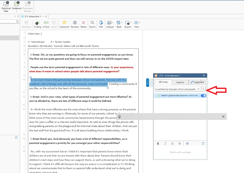The height and width of the screenshot is (173, 244).
Task: Click the microphone icon on gray bar
Action: point(119,117)
